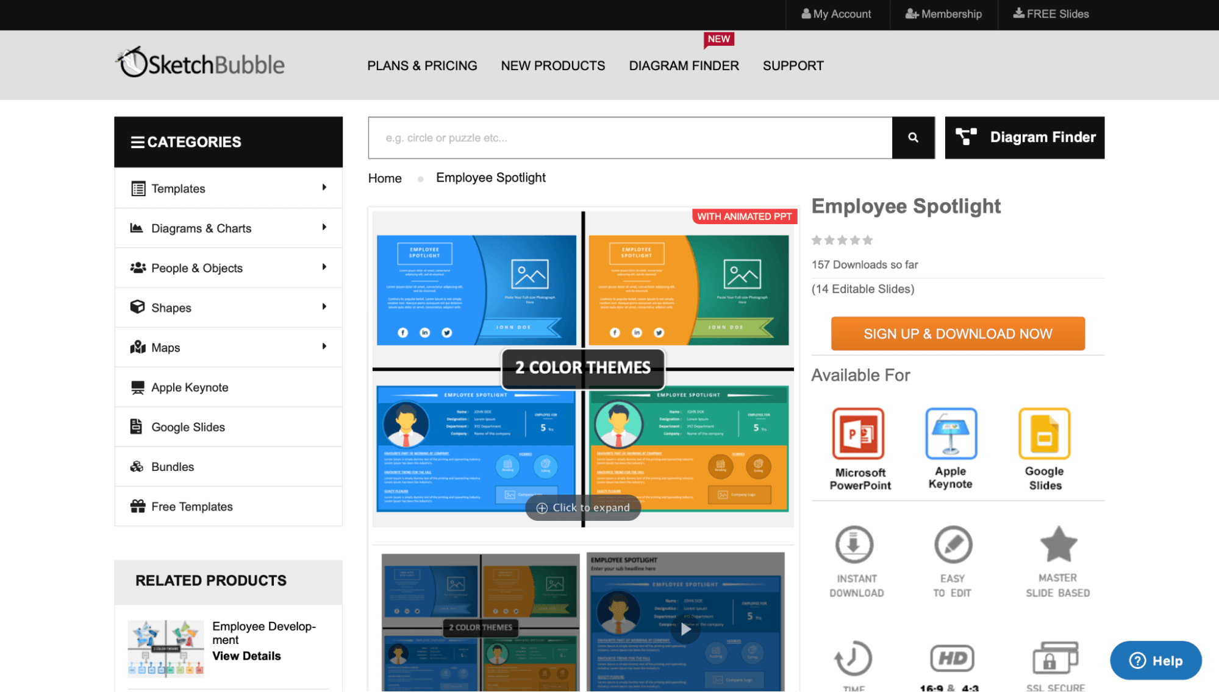Click the search magnifier button
Image resolution: width=1219 pixels, height=692 pixels.
[x=913, y=138]
